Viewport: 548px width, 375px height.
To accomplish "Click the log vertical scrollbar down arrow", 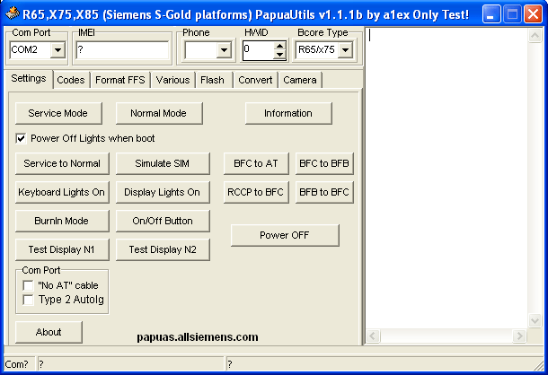I will point(535,321).
